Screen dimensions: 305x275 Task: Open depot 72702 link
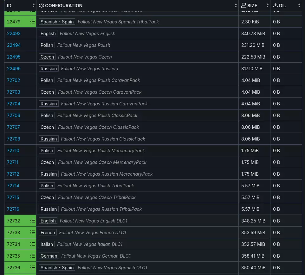click(x=13, y=80)
